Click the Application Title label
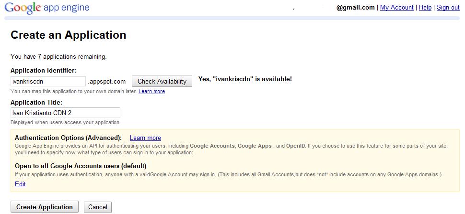The width and height of the screenshot is (465, 214). click(x=36, y=102)
